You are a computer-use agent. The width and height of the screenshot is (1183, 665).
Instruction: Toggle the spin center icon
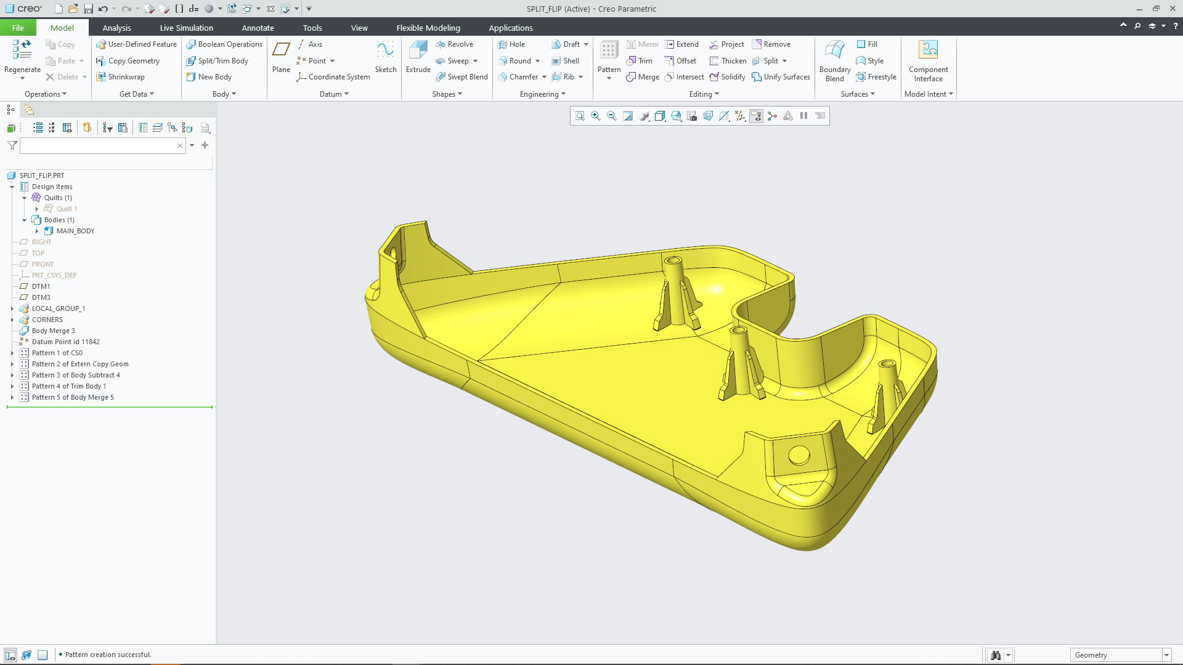click(x=772, y=116)
